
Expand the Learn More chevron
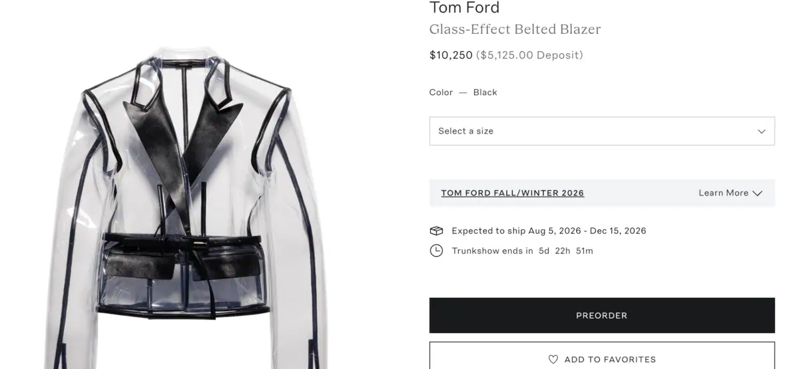(x=757, y=193)
